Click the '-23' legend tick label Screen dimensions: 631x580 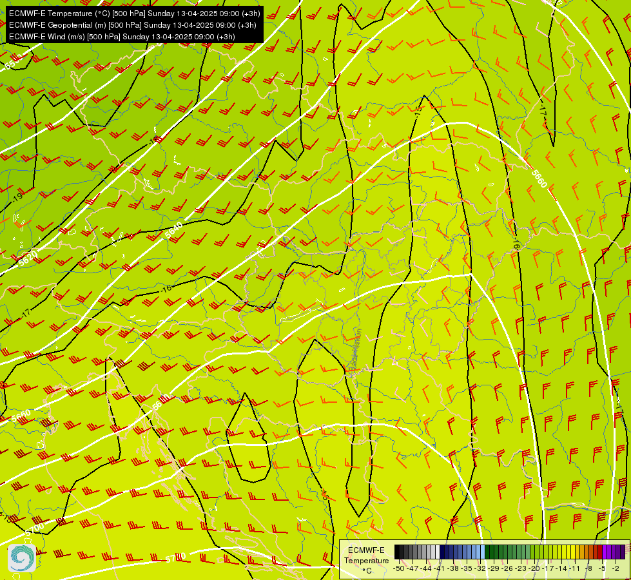coord(520,568)
